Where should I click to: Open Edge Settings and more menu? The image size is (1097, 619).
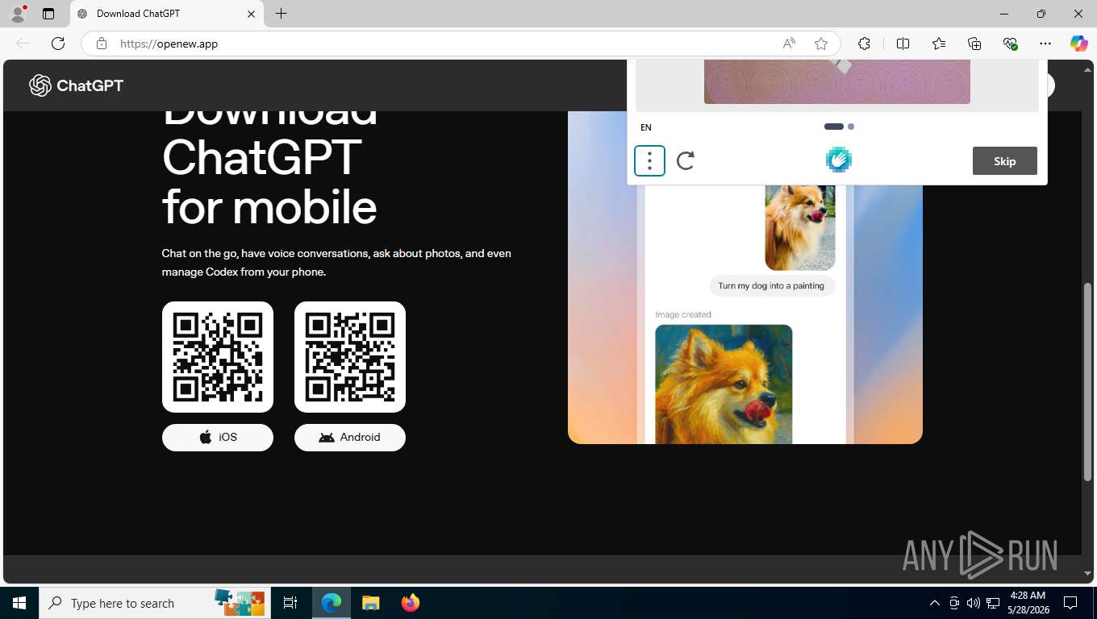[x=1045, y=44]
